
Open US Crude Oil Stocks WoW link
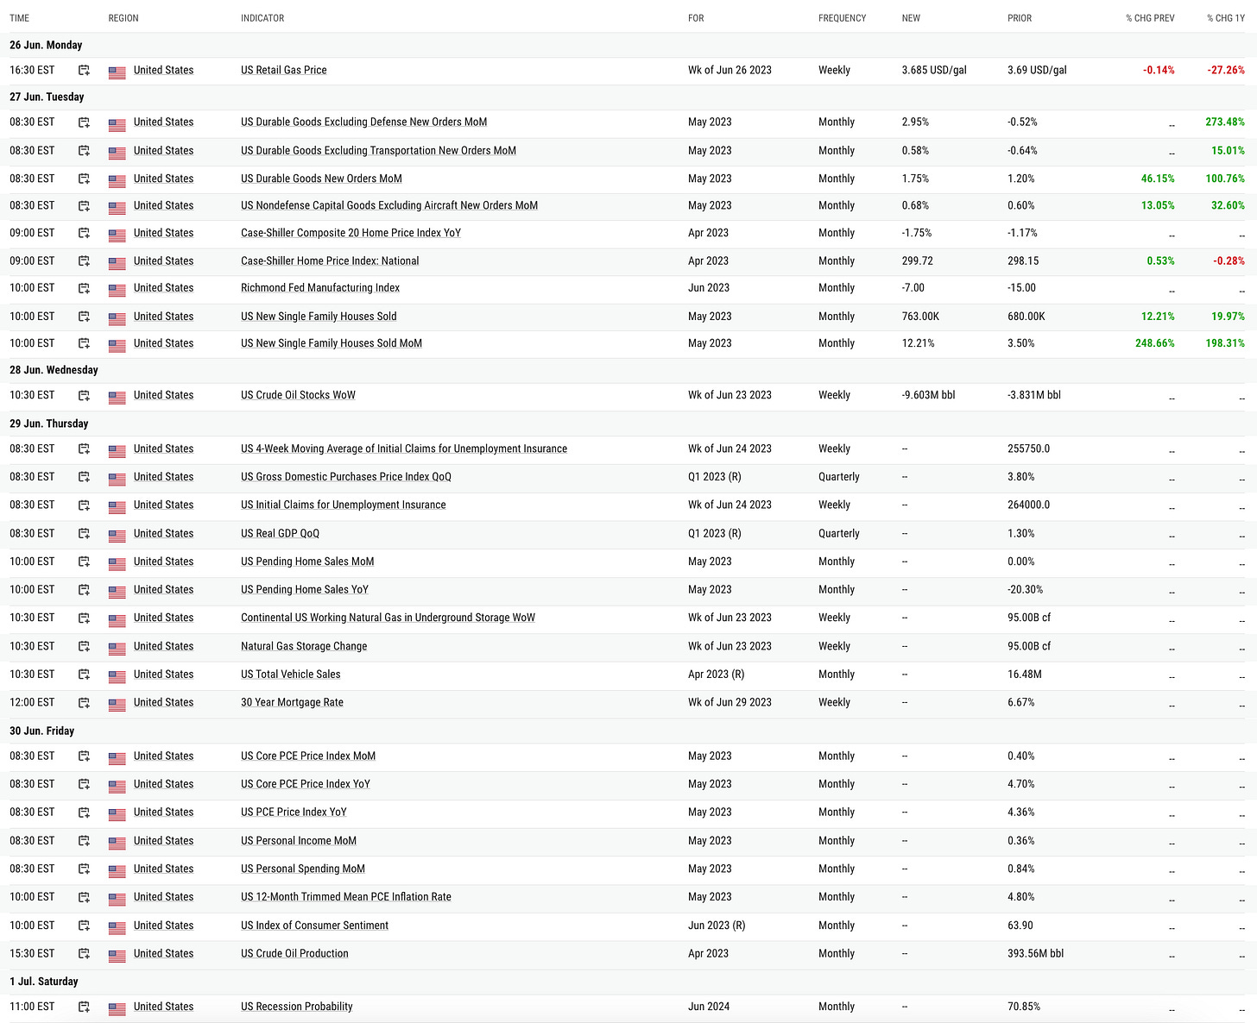pos(298,395)
